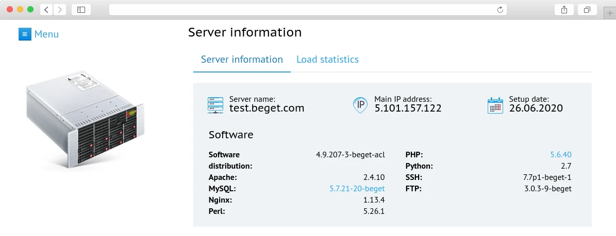The width and height of the screenshot is (616, 236).
Task: Click the Setup date: label
Action: point(529,99)
